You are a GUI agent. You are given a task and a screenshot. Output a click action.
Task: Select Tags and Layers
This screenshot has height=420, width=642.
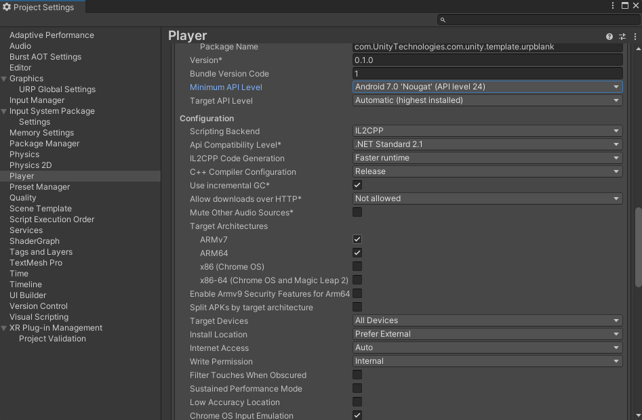tap(41, 252)
